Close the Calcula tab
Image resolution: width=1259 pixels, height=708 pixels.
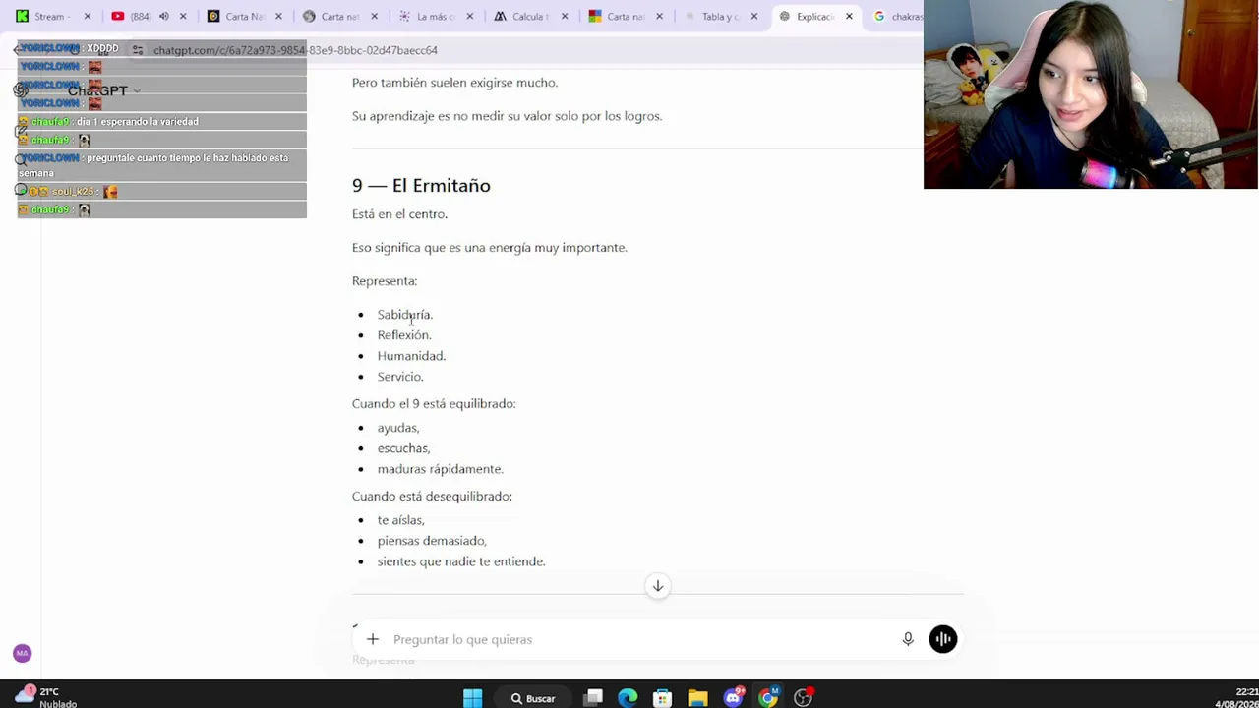pos(564,16)
